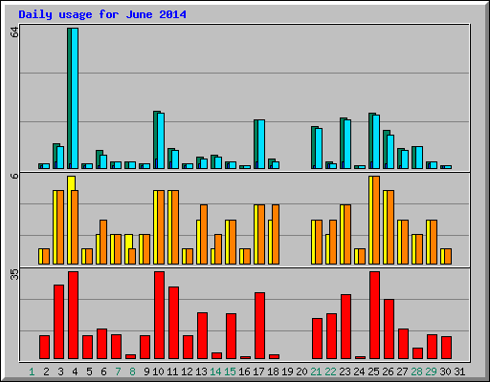The height and width of the screenshot is (382, 490).
Task: Click day 18 on the x-axis
Action: [273, 371]
